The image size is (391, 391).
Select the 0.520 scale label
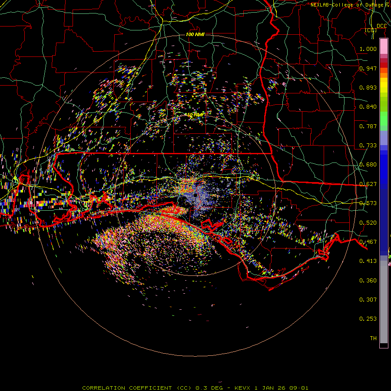coord(368,223)
